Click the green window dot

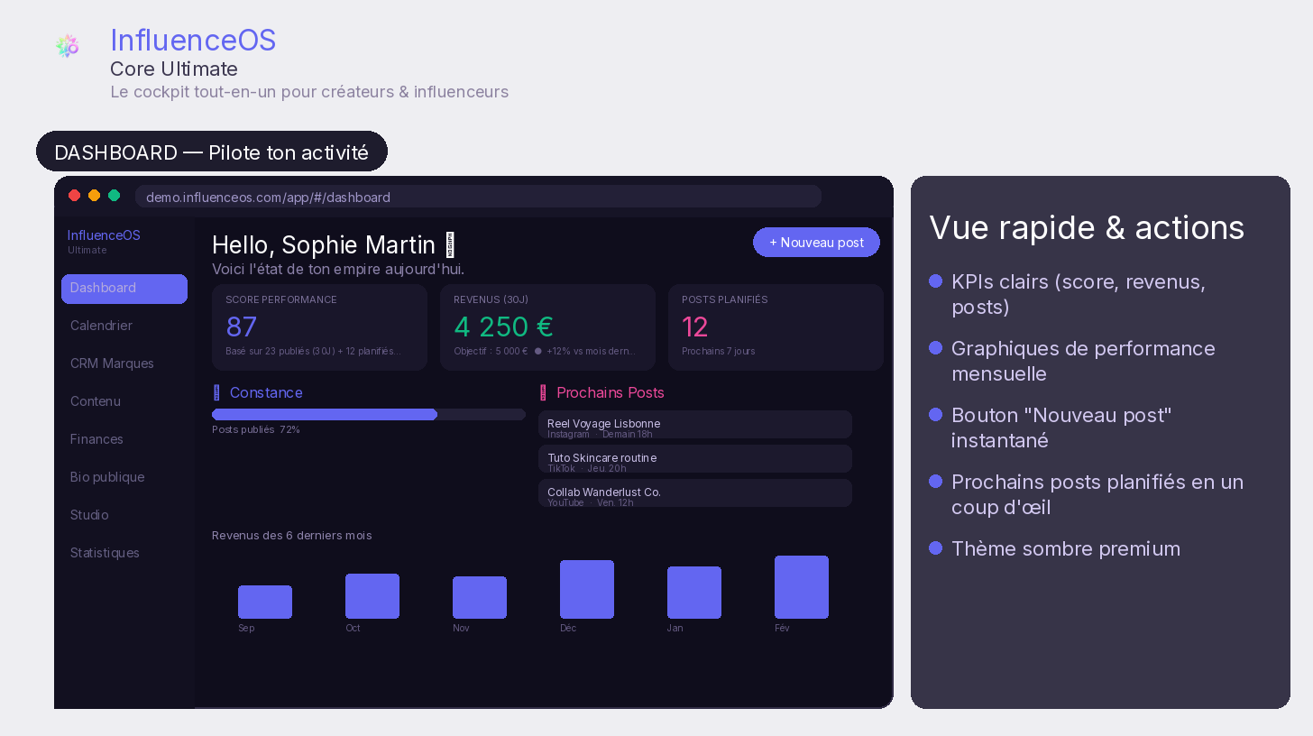click(115, 196)
